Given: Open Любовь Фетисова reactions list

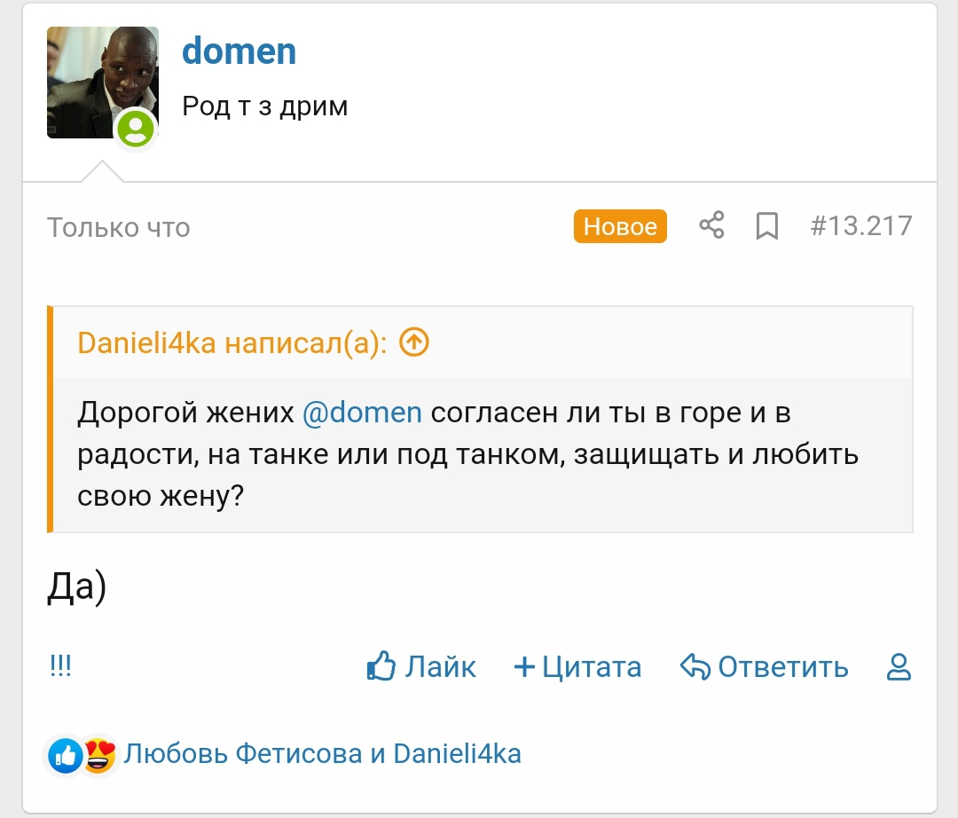Looking at the screenshot, I should coord(243,754).
